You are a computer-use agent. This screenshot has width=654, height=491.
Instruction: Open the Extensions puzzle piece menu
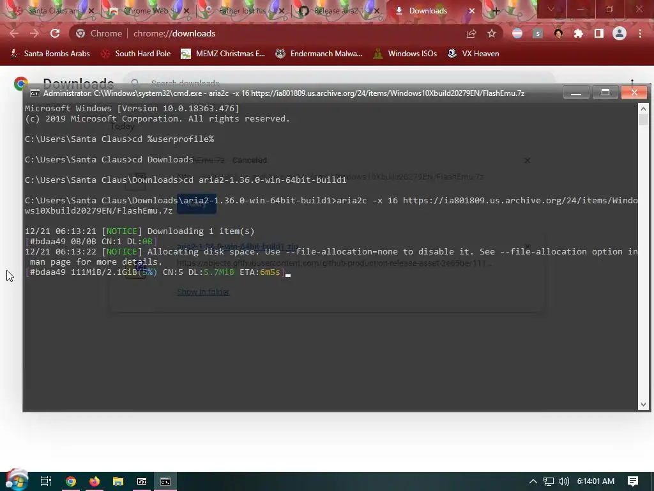(x=579, y=33)
